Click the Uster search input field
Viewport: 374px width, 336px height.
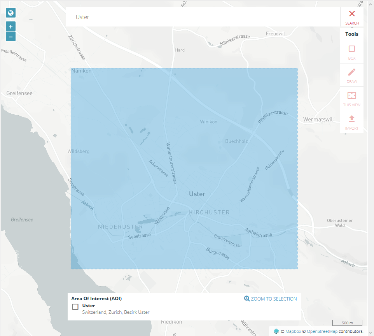[x=202, y=17]
